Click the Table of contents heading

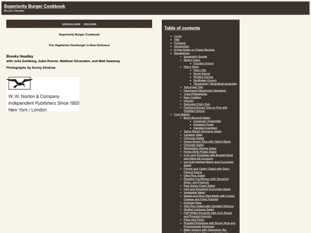[x=182, y=28]
